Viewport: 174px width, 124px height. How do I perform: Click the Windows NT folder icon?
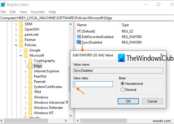click(x=30, y=113)
